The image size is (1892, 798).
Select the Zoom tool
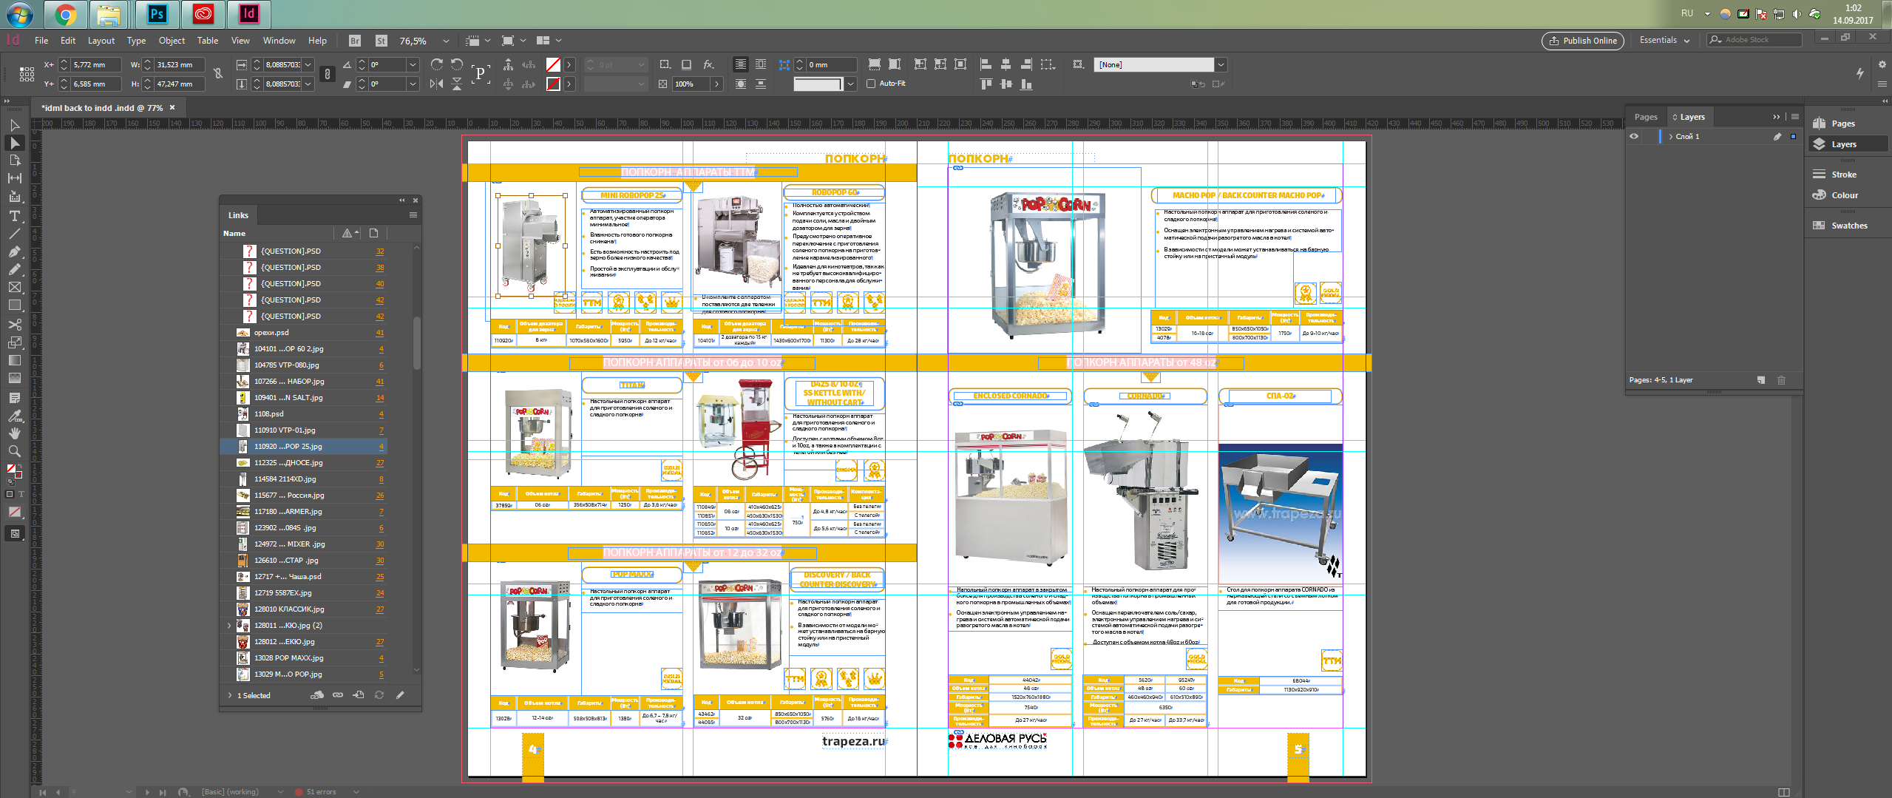coord(14,451)
